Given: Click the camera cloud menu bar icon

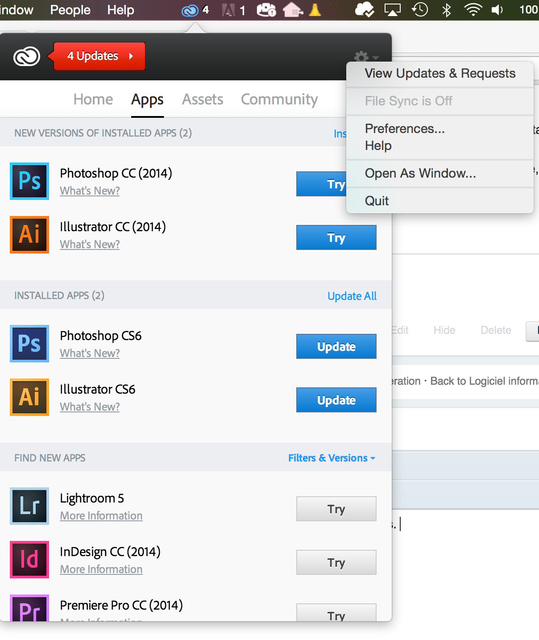Looking at the screenshot, I should click(266, 9).
